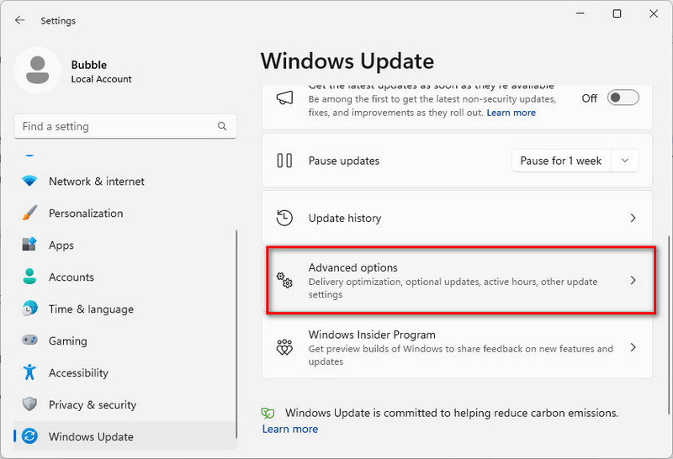This screenshot has height=459, width=673.
Task: Click the megaphone icon for latest updates
Action: click(x=284, y=98)
